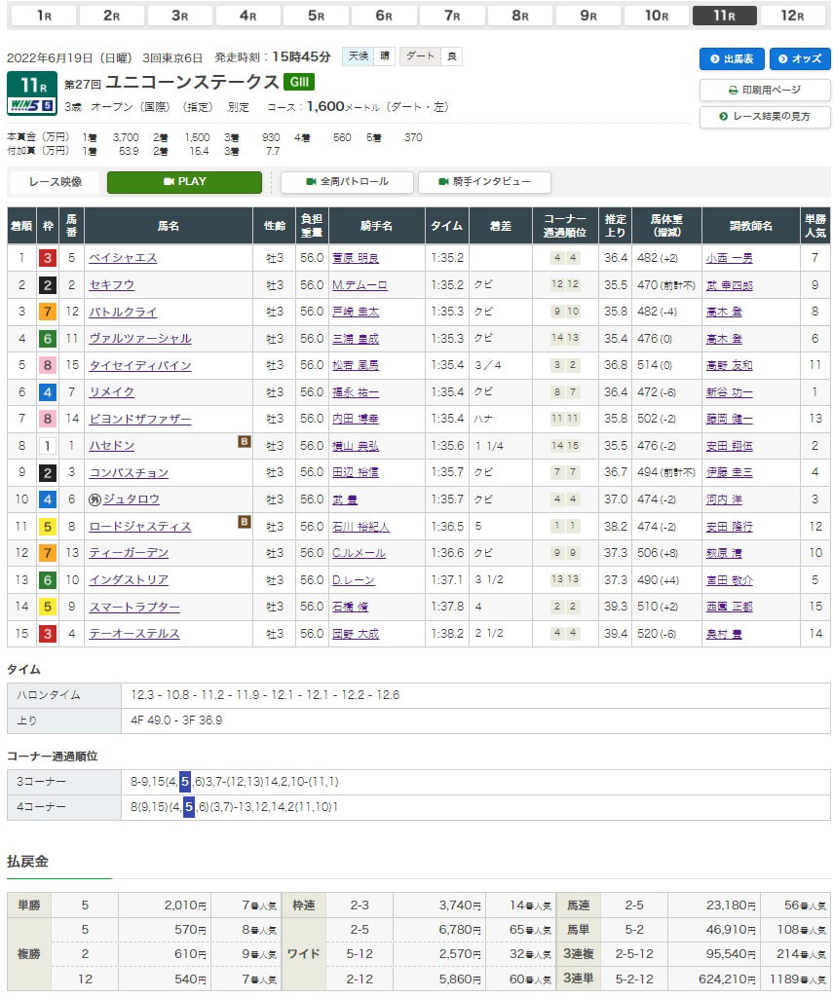Image resolution: width=833 pixels, height=997 pixels.
Task: Switch to the 12R race tab
Action: click(x=793, y=16)
